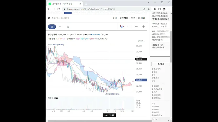Screen dimensions: 218x122
Task: Open the Linear scale dropdown
Action: (141, 41)
